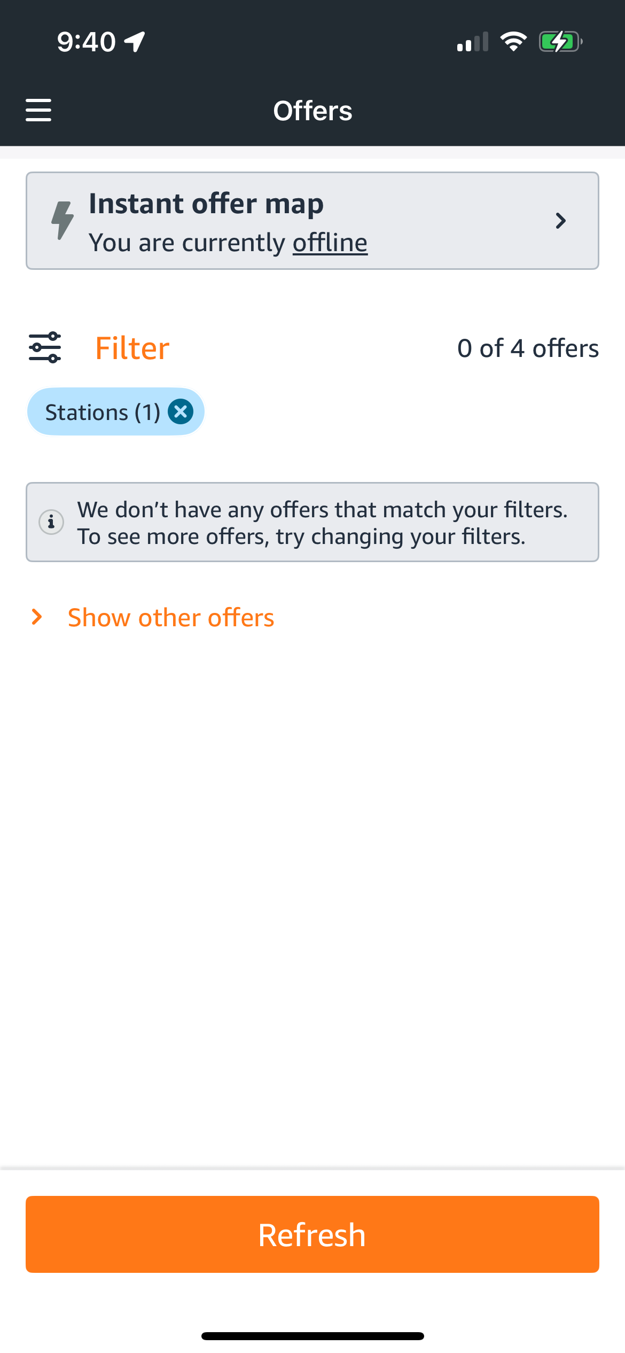Viewport: 625px width, 1353px height.
Task: Open the Instant offer map banner
Action: click(312, 220)
